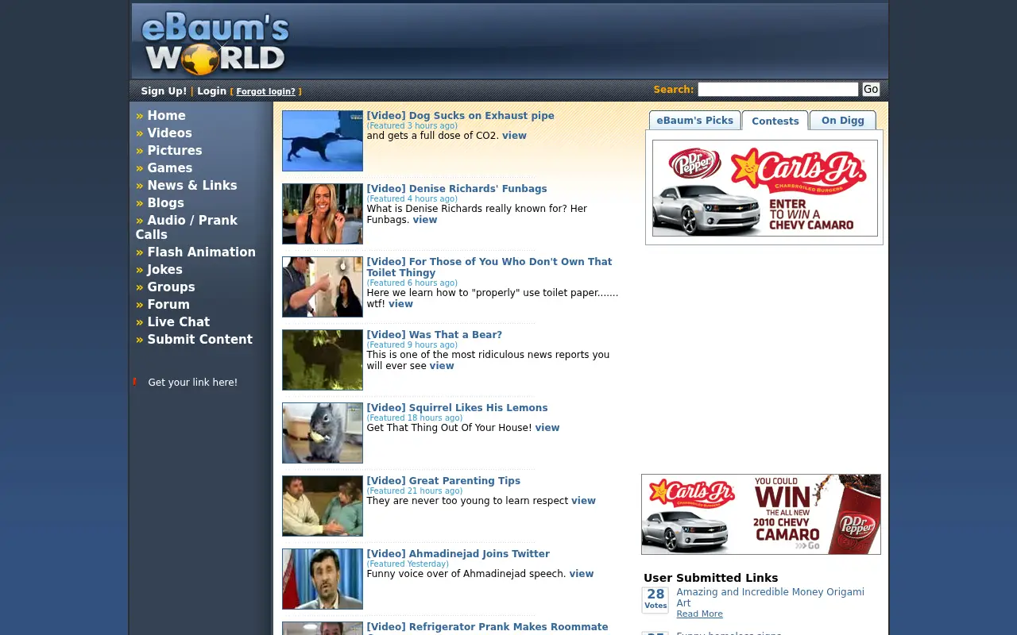Image resolution: width=1017 pixels, height=635 pixels.
Task: Open the Squirrel Likes His Lemons thumbnail
Action: pos(323,433)
